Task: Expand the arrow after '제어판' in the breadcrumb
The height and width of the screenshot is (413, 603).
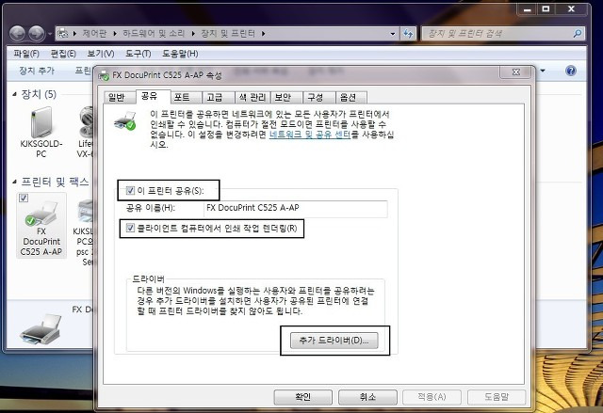Action: pos(115,34)
